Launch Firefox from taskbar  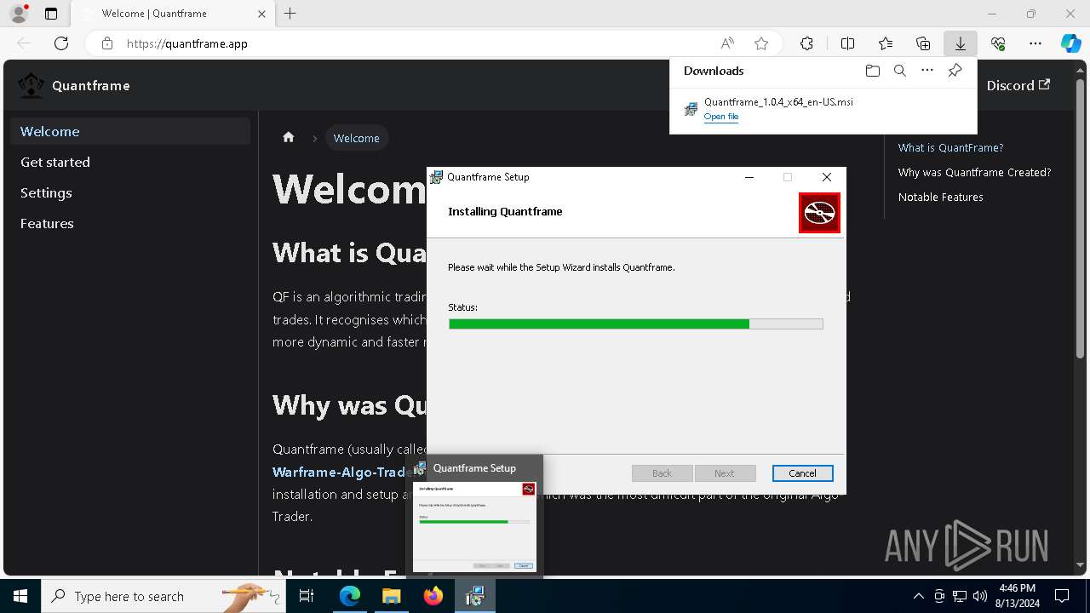pyautogui.click(x=433, y=596)
